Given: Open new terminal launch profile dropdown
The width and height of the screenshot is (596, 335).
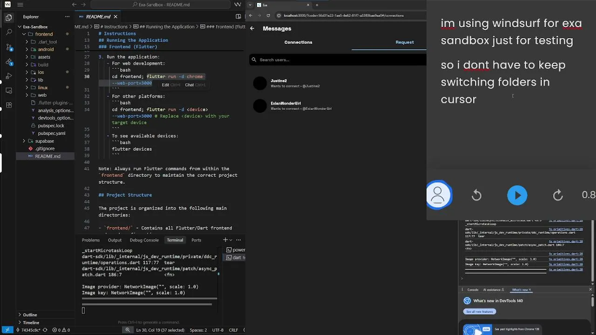Looking at the screenshot, I should coord(231,240).
